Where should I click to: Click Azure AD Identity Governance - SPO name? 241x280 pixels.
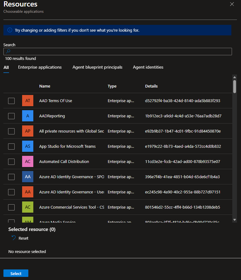pyautogui.click(x=72, y=177)
